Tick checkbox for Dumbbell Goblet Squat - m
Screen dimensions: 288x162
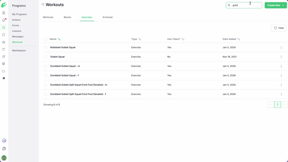(x=46, y=66)
